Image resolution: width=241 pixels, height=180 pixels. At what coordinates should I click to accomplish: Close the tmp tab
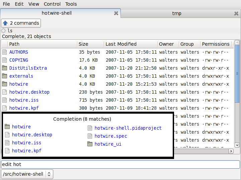[x=236, y=14]
